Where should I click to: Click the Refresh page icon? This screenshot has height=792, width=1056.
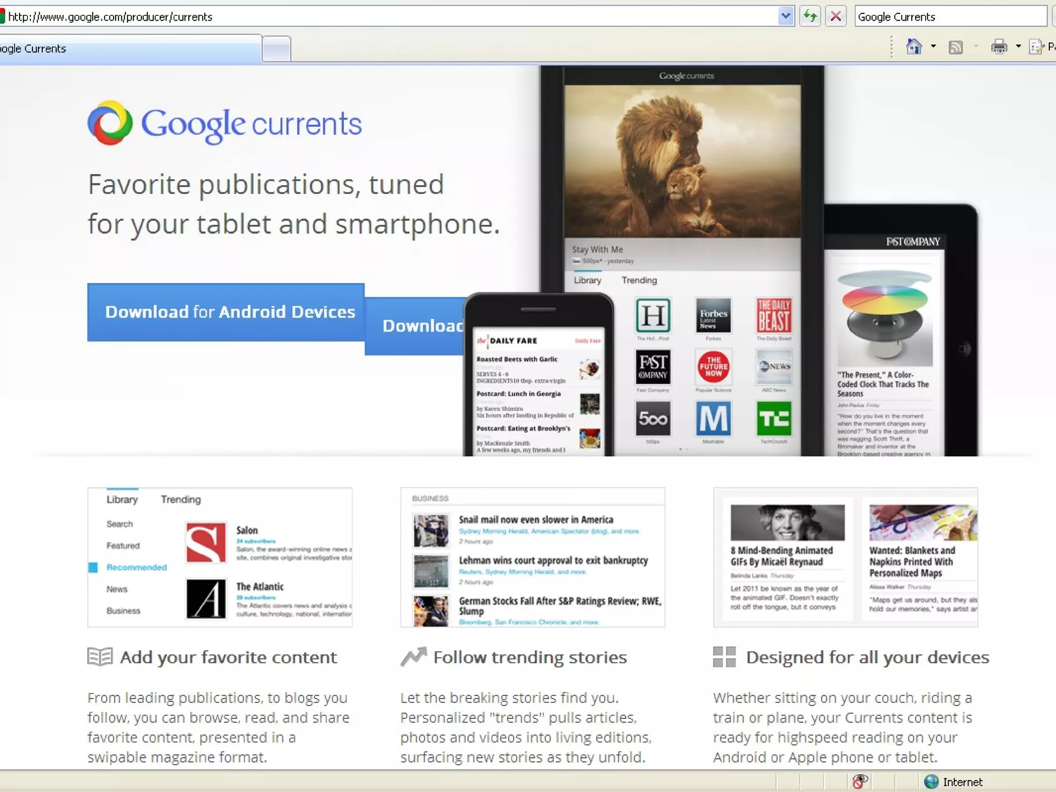tap(810, 16)
